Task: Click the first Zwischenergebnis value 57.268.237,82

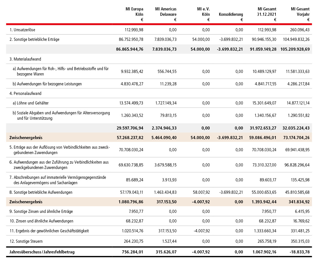Action: coord(130,138)
